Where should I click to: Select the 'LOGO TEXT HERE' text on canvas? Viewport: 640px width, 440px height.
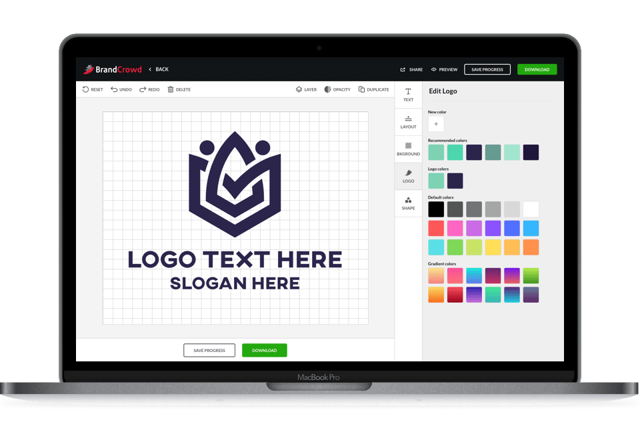coord(235,259)
